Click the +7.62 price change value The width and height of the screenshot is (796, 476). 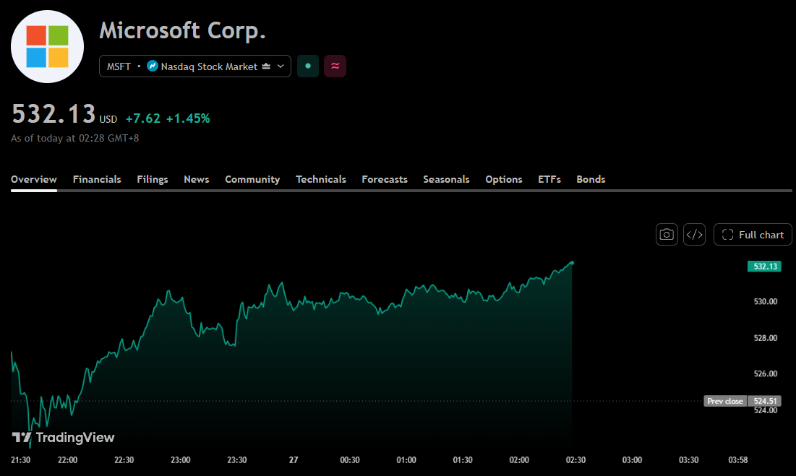[143, 118]
